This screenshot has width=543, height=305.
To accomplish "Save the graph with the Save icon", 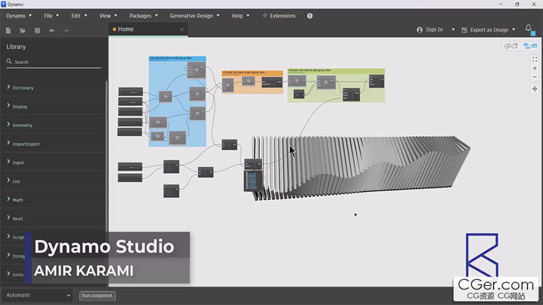I will point(37,30).
